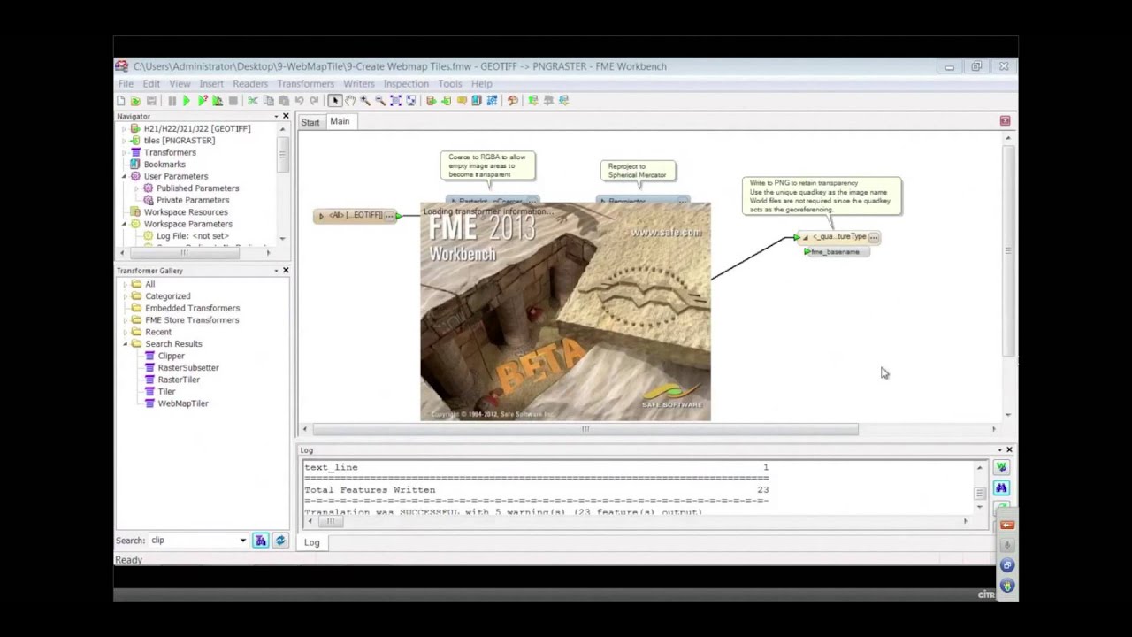Collapse the User Parameters node
The height and width of the screenshot is (637, 1132).
[124, 176]
